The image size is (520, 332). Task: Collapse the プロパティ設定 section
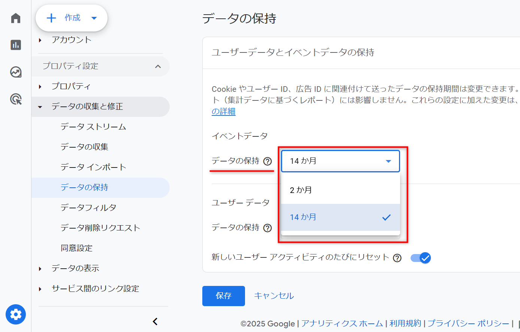click(x=158, y=66)
